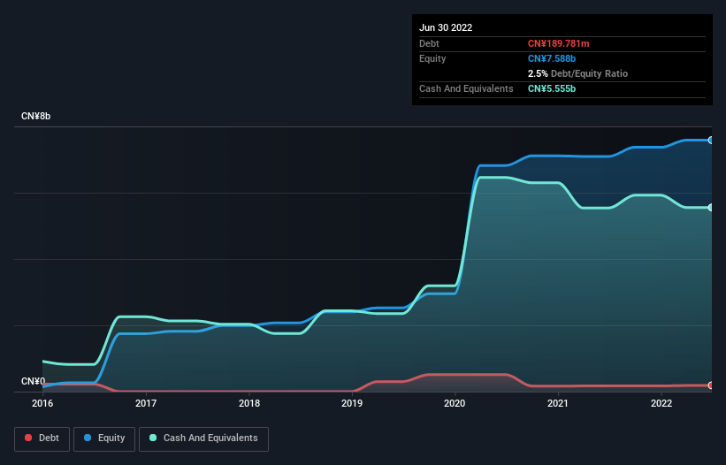Select the 2020 x-axis label
The height and width of the screenshot is (465, 726).
455,403
